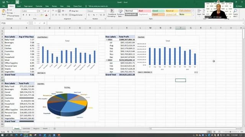Expand Merge & Center dropdown arrow
The width and height of the screenshot is (245, 137).
84,15
